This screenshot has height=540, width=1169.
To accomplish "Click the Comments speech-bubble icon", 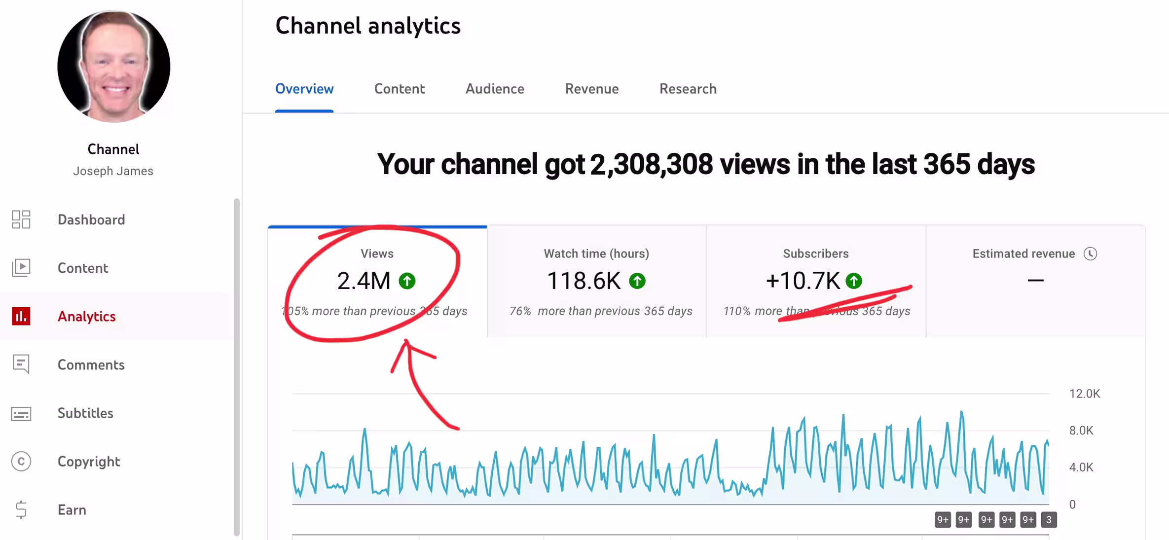I will (x=21, y=364).
